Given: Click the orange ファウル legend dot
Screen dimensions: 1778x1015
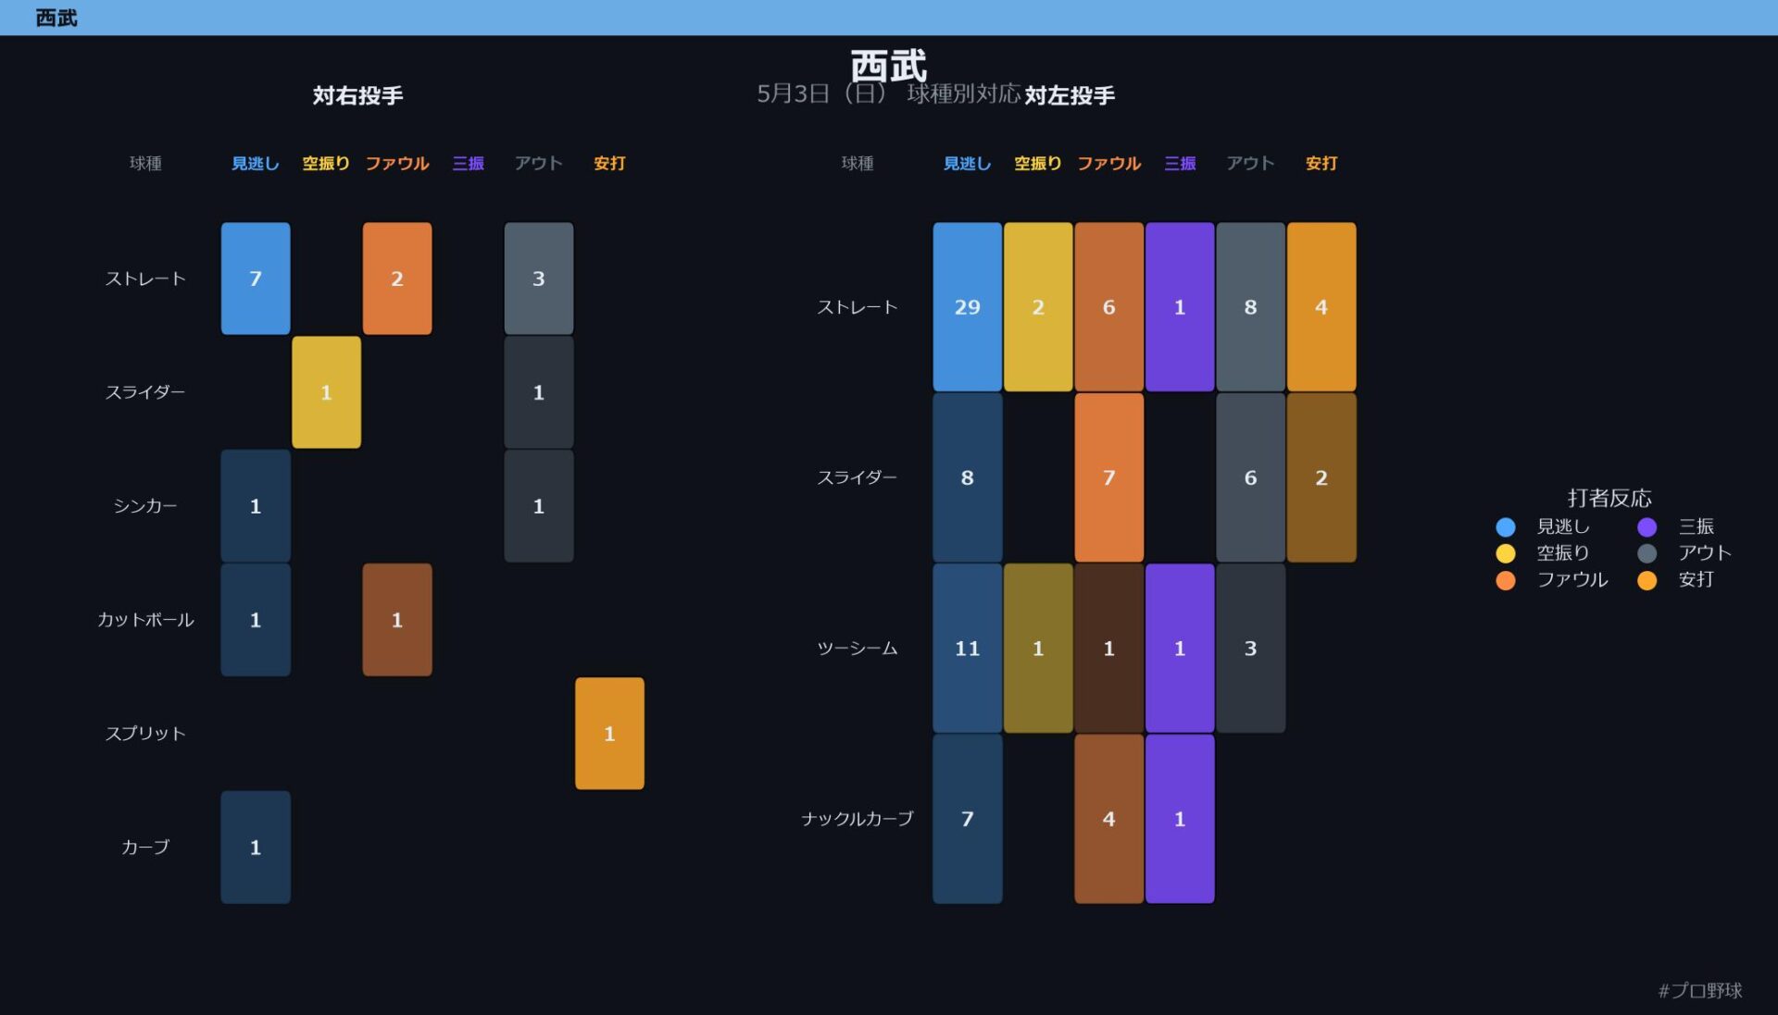Looking at the screenshot, I should 1505,580.
